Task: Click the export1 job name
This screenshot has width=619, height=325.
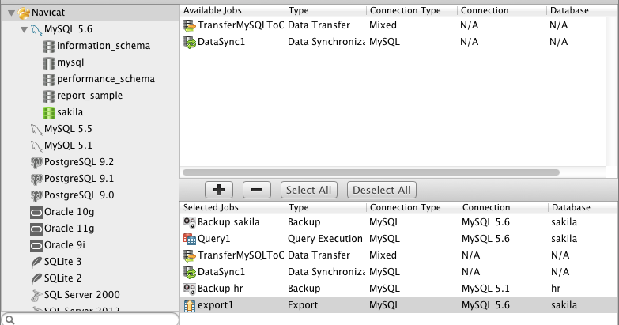Action: (x=216, y=305)
